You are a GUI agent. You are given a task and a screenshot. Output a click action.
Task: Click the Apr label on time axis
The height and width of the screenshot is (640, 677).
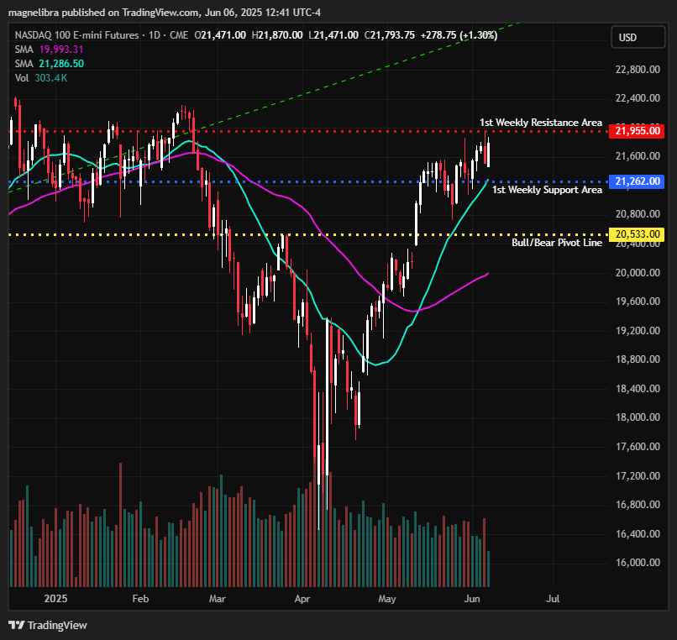pyautogui.click(x=302, y=599)
